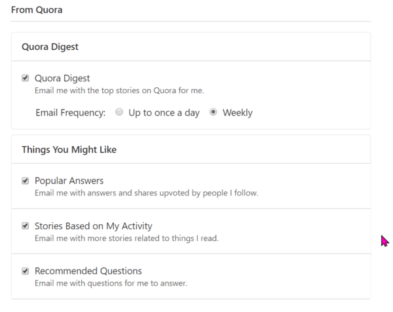Click the "Up to once a day" label text

164,113
